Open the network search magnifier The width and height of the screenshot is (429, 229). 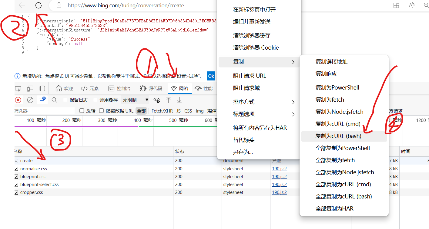(x=54, y=100)
